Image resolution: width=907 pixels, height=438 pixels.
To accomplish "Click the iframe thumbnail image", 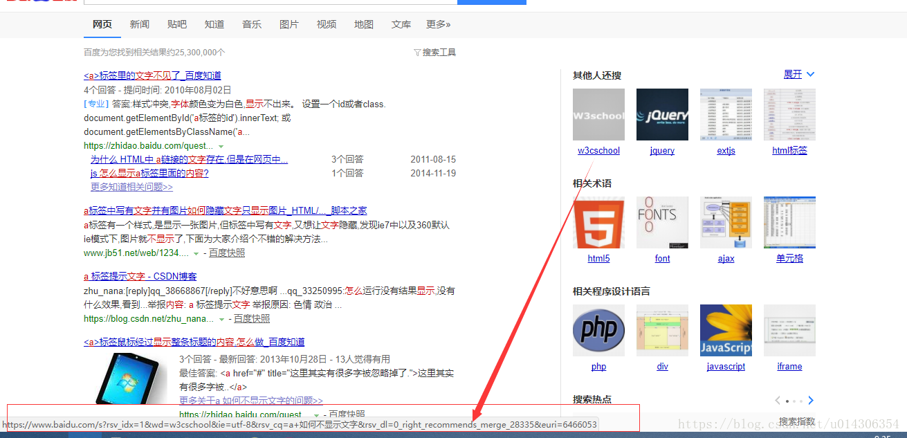I will (x=789, y=330).
